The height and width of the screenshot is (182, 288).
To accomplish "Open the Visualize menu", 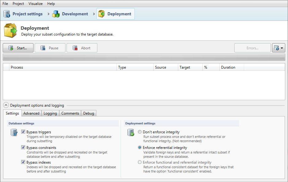I will tap(36, 4).
